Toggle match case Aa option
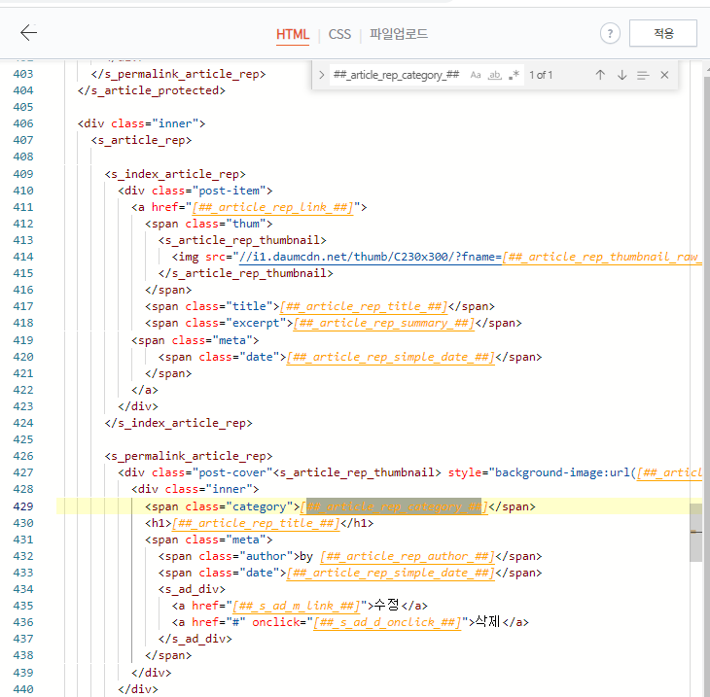 476,75
